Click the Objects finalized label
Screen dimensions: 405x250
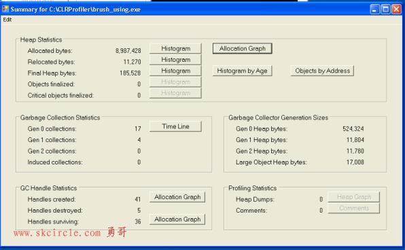point(51,84)
